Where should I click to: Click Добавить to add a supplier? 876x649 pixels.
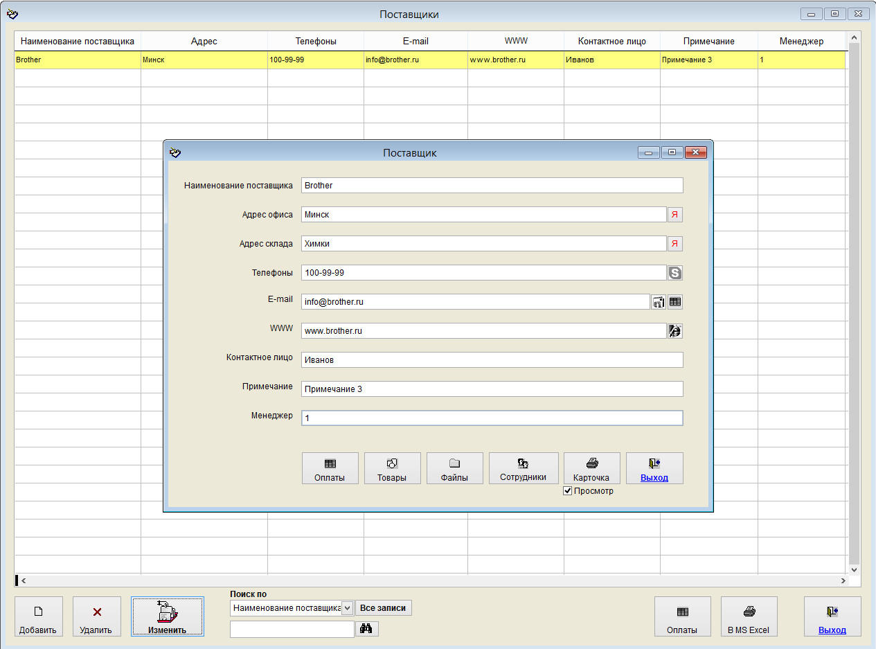click(x=38, y=616)
